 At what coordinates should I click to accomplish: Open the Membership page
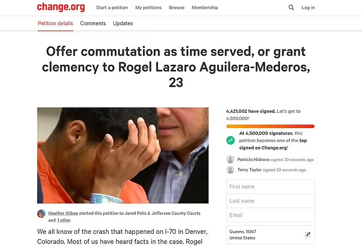pos(205,7)
